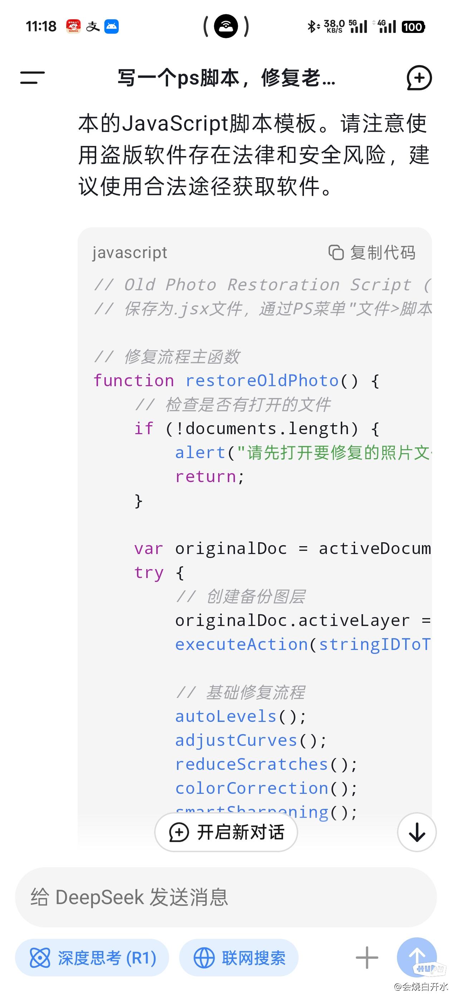The width and height of the screenshot is (452, 995).
Task: Tap the javascript language label
Action: pyautogui.click(x=130, y=253)
